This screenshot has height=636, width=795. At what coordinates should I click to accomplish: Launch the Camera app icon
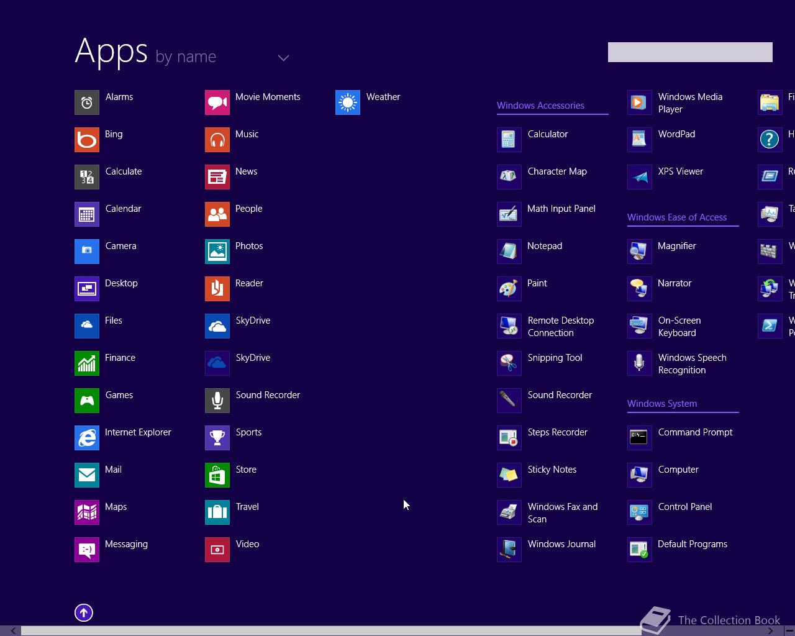(x=87, y=252)
